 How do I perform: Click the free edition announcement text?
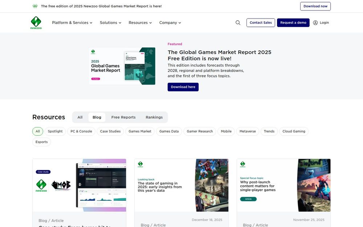[101, 6]
